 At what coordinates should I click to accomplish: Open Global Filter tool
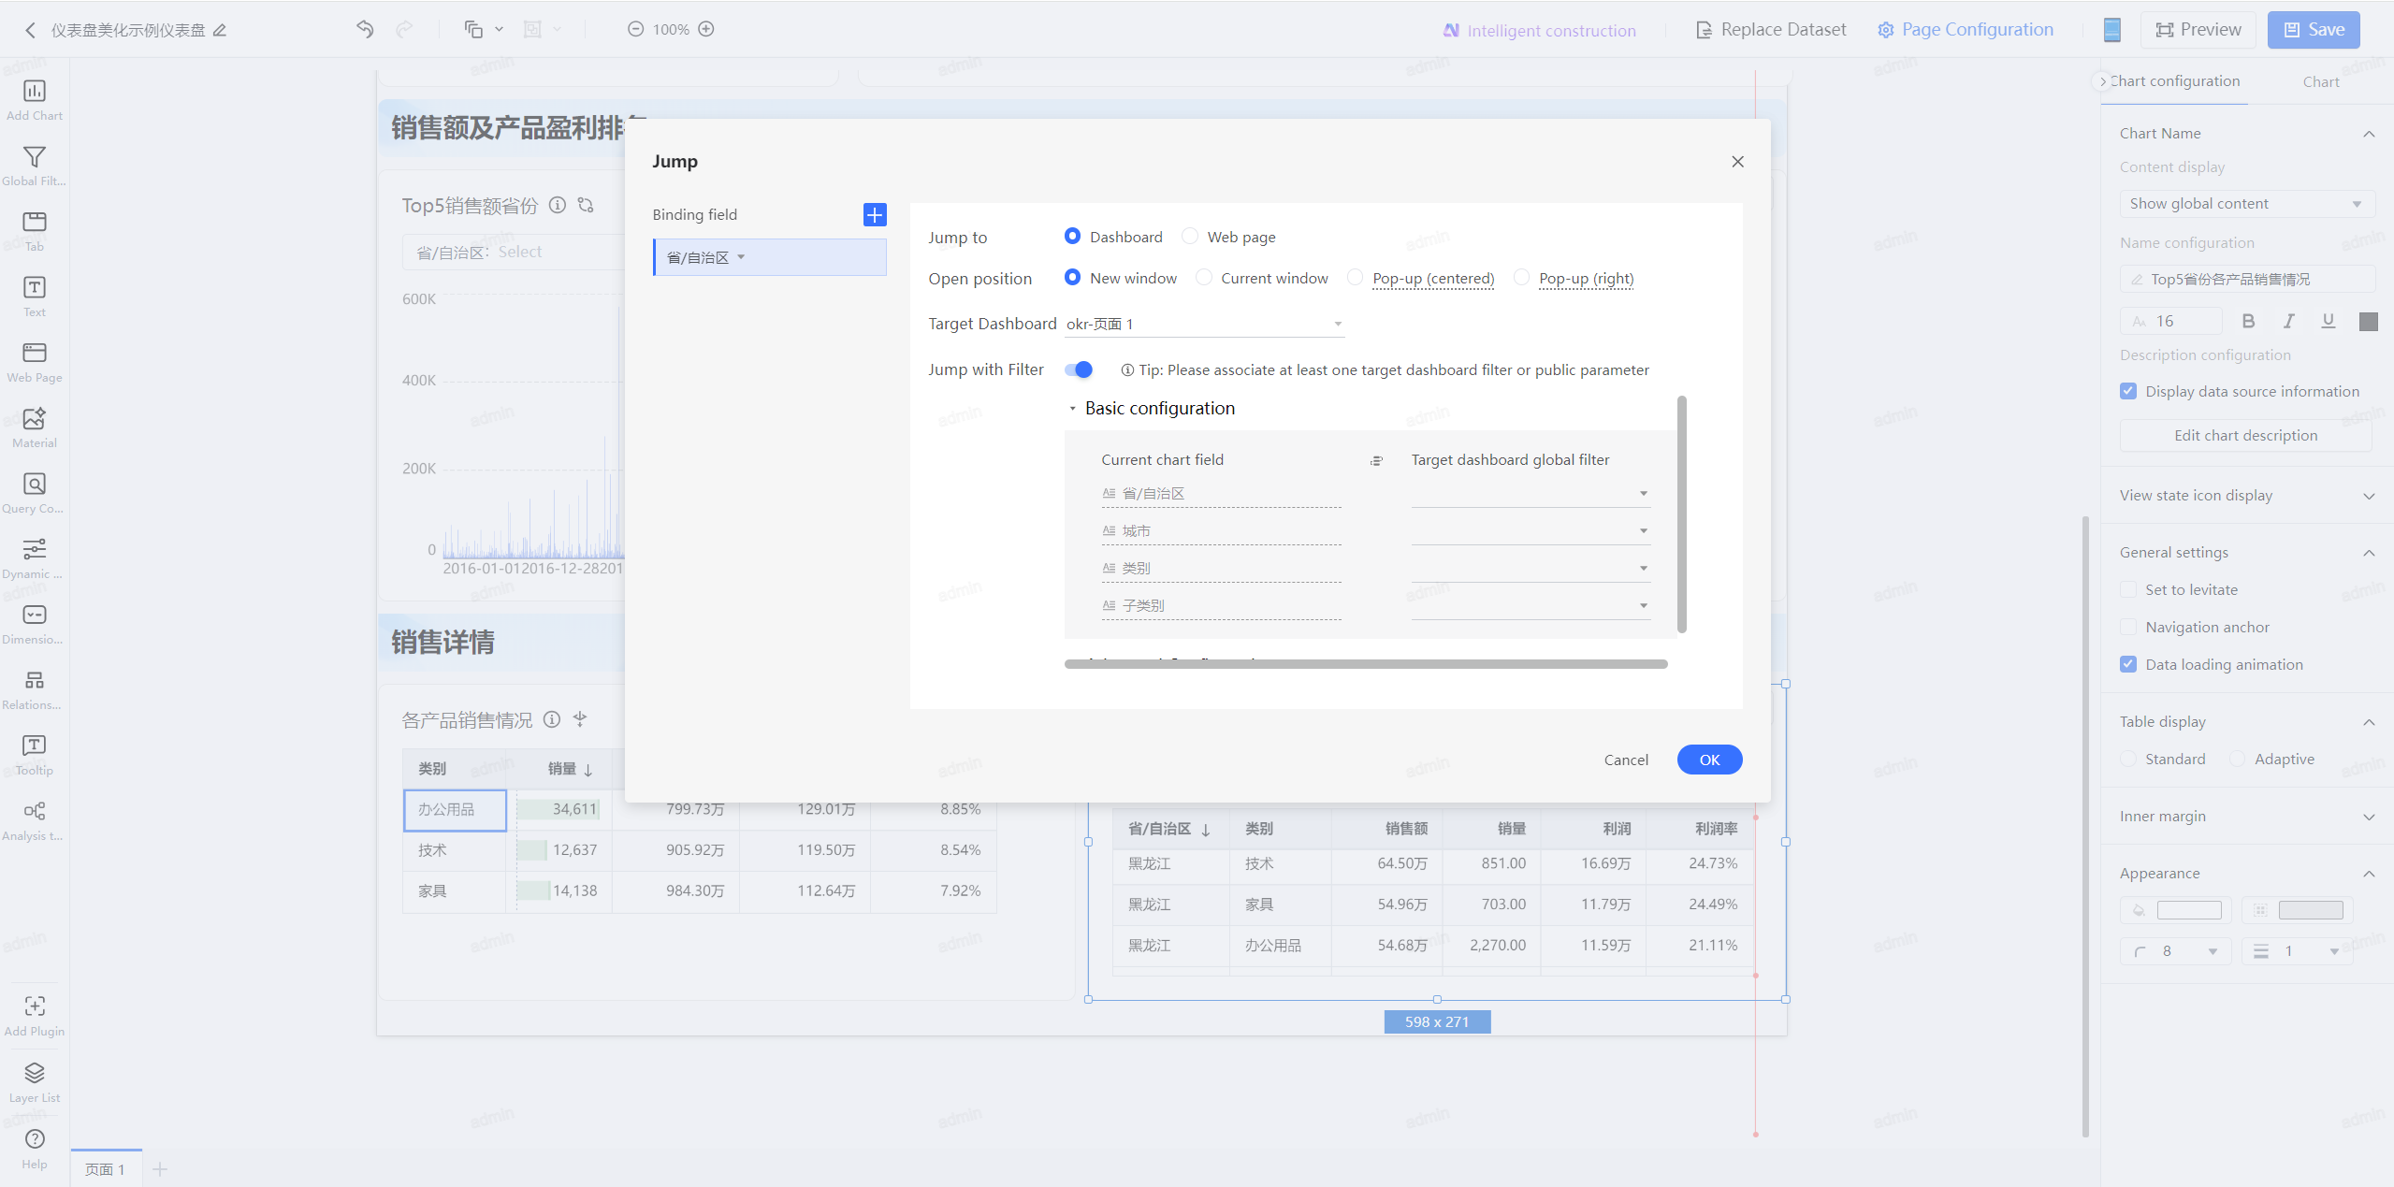point(35,166)
